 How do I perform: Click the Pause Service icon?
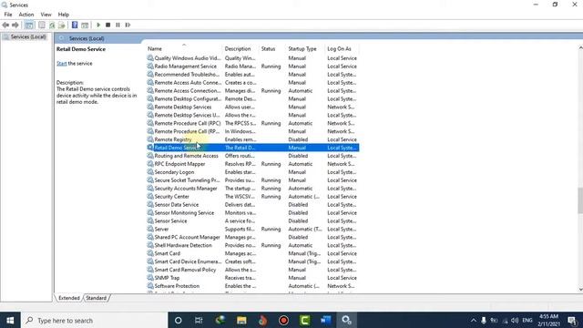click(118, 25)
